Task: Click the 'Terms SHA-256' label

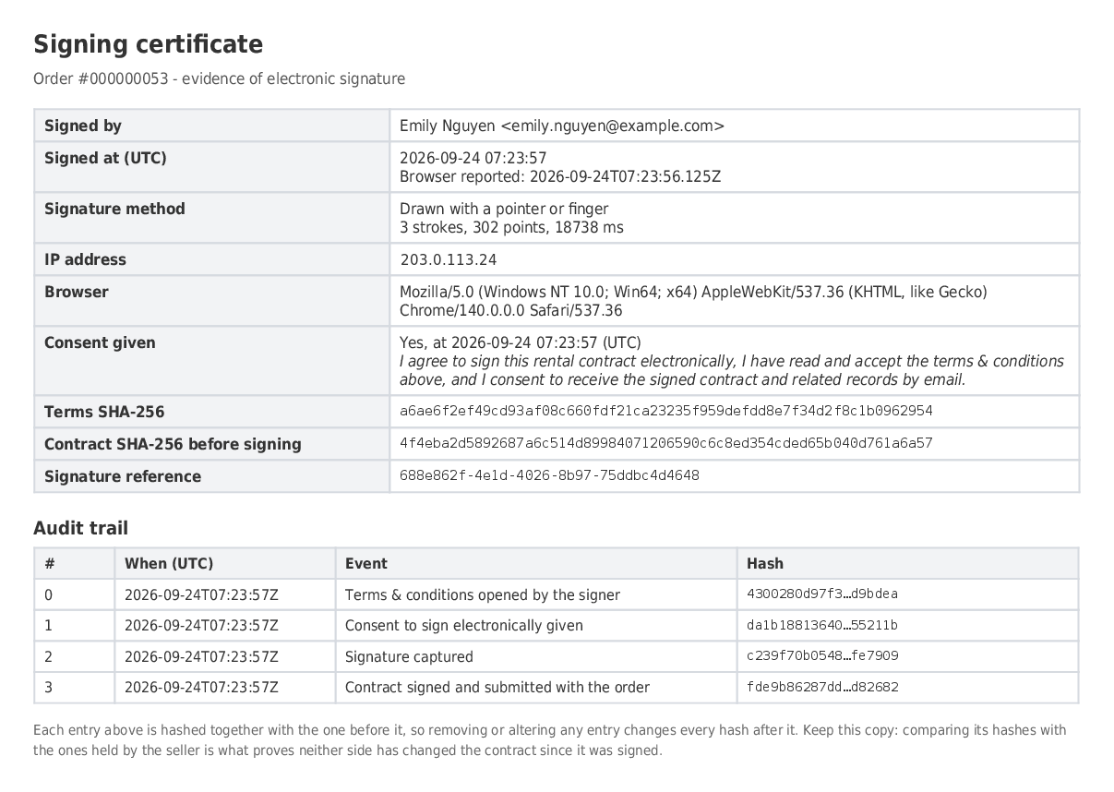Action: (x=104, y=412)
